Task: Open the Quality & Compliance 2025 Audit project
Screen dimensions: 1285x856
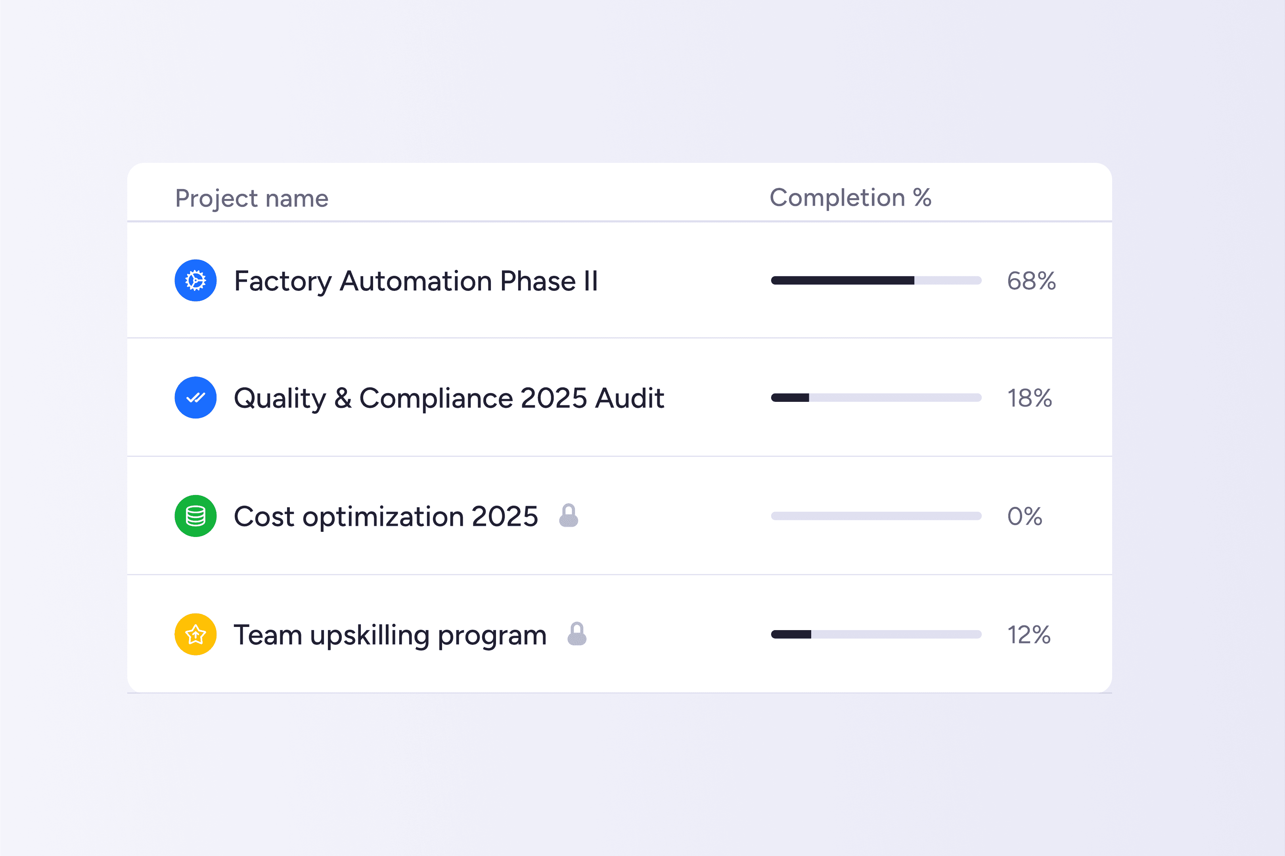Action: click(x=448, y=398)
